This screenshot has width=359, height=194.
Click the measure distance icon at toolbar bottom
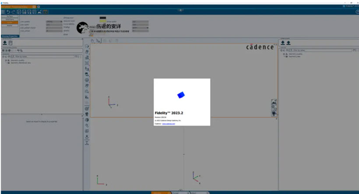pos(87,143)
